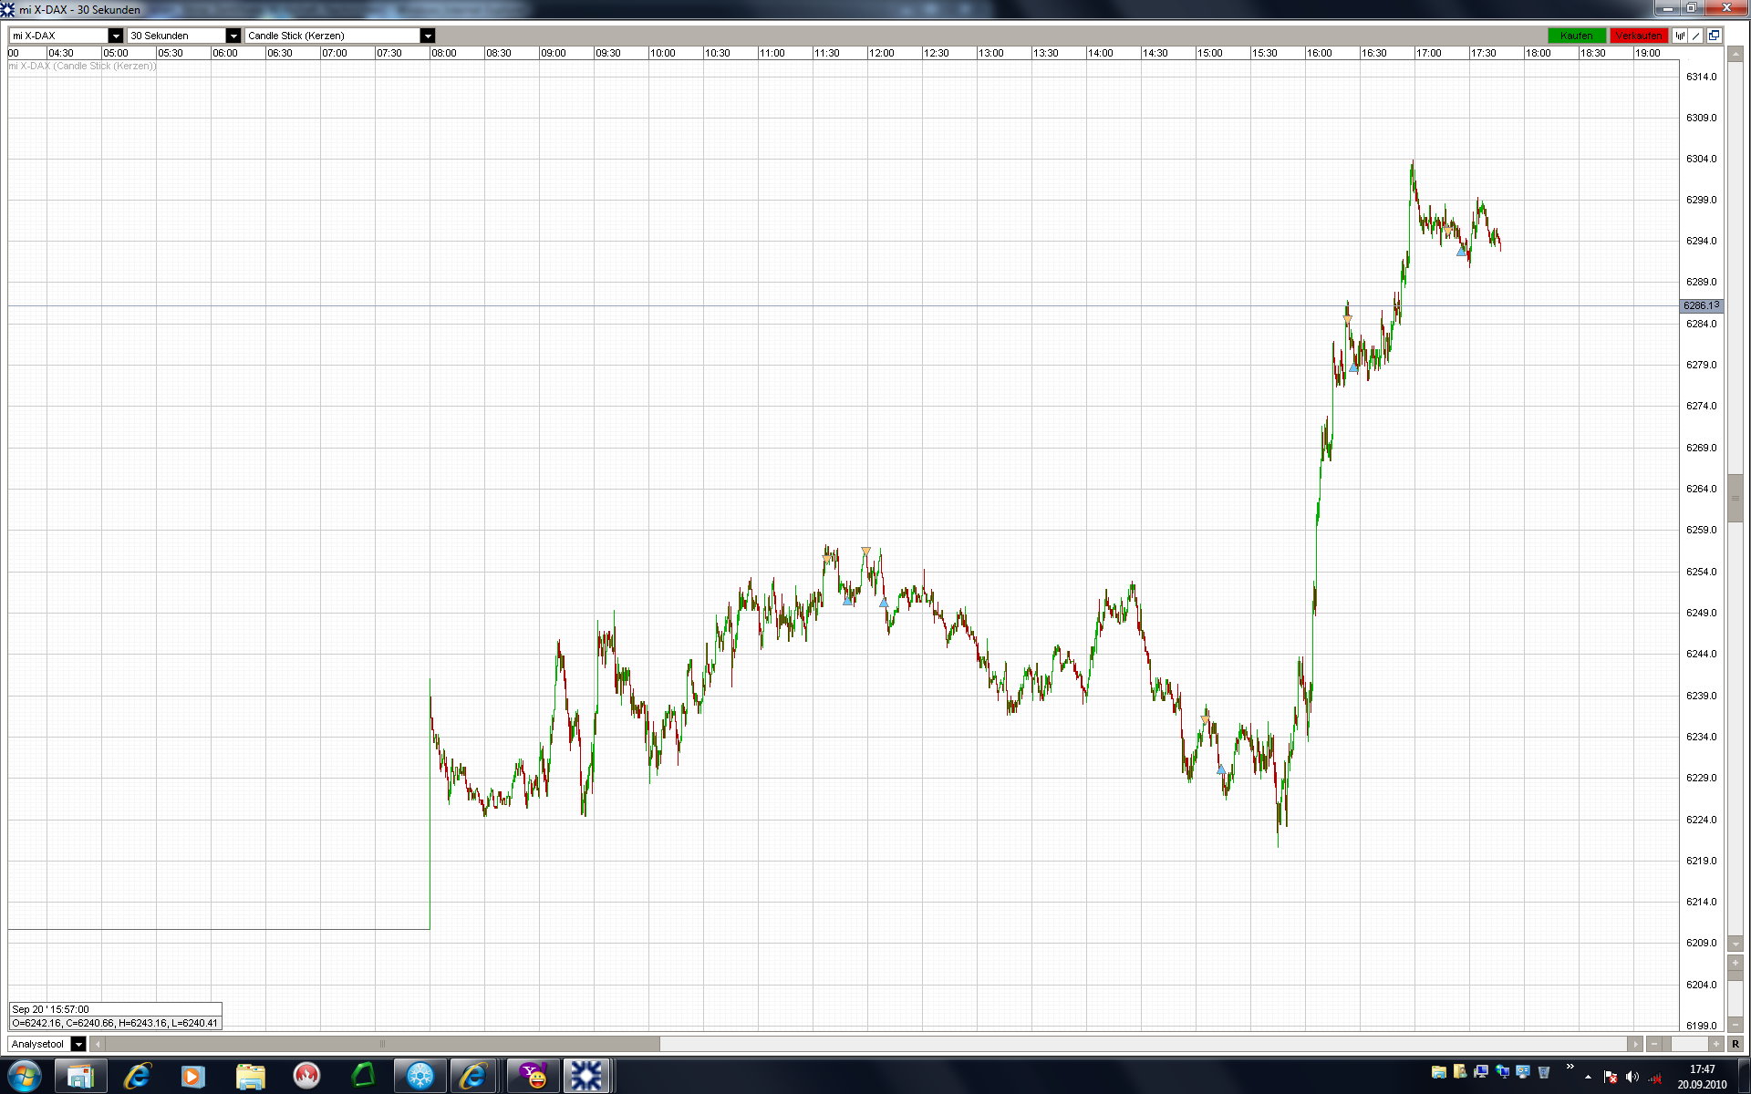This screenshot has height=1094, width=1751.
Task: Open the 30 Sekunden timeframe dropdown
Action: coord(233,36)
